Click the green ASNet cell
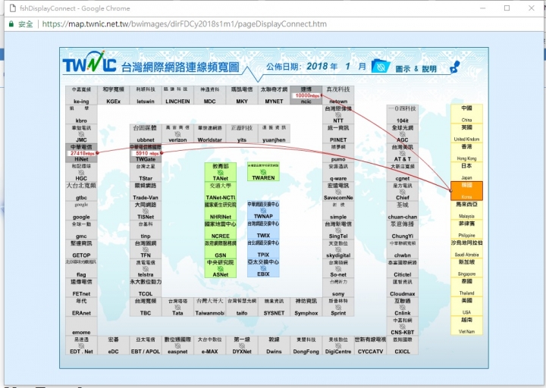The width and height of the screenshot is (546, 388). [221, 268]
